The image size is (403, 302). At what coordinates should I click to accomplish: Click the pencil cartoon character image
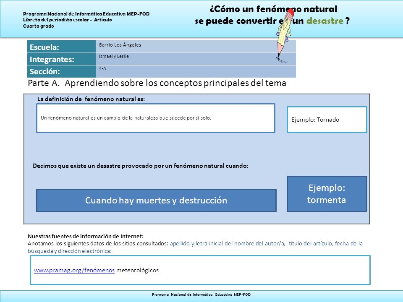(285, 35)
